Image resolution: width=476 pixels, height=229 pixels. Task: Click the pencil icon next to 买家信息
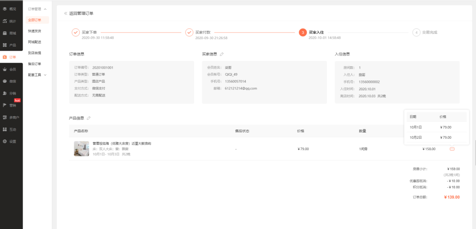[x=222, y=54]
